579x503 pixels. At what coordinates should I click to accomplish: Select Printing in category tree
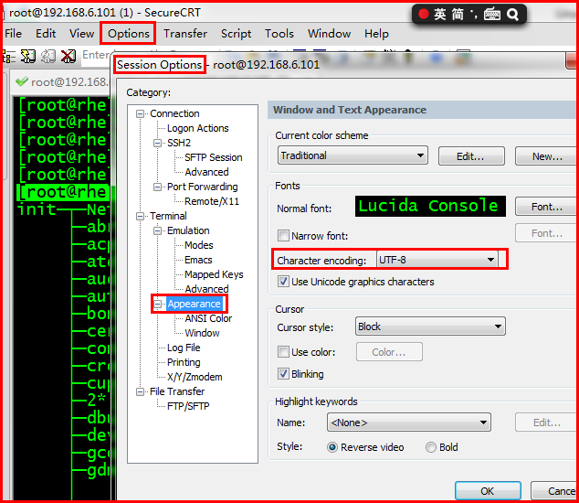pos(184,362)
